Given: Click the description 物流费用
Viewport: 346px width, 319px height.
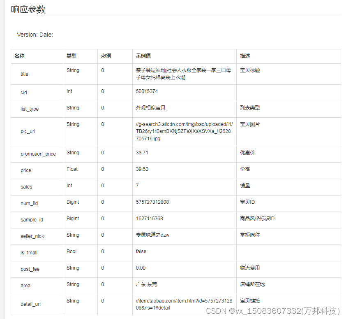Looking at the screenshot, I should (x=250, y=268).
